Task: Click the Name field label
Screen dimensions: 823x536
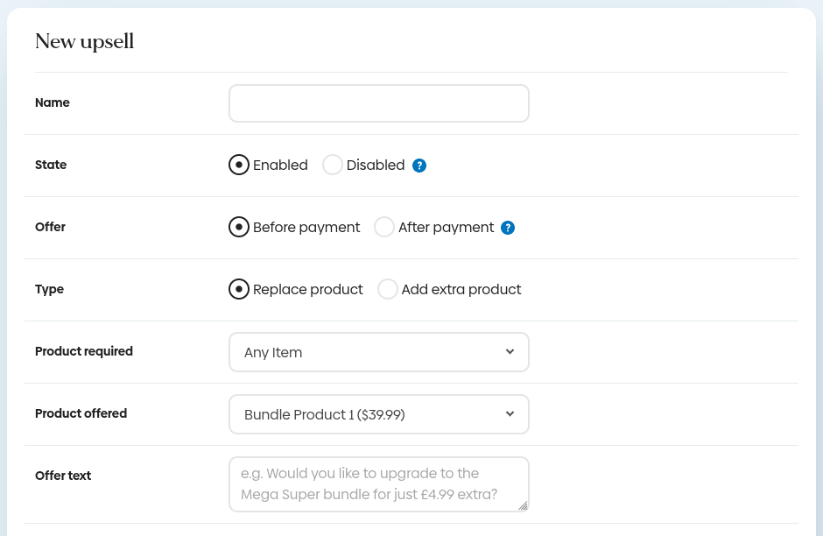Action: tap(53, 102)
